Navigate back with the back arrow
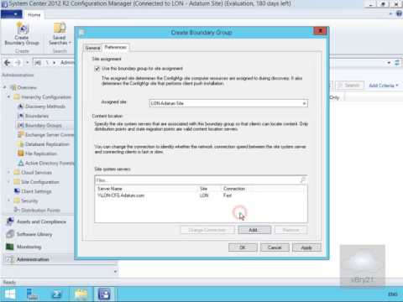This screenshot has height=302, width=403. (8, 63)
